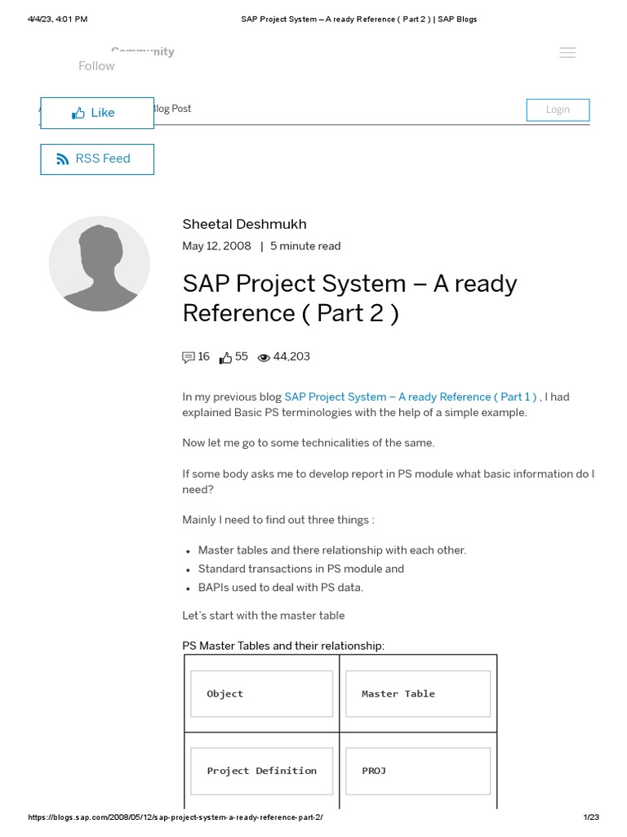Subscribe via RSS Feed text
Screen dimensions: 627x837
click(x=103, y=159)
